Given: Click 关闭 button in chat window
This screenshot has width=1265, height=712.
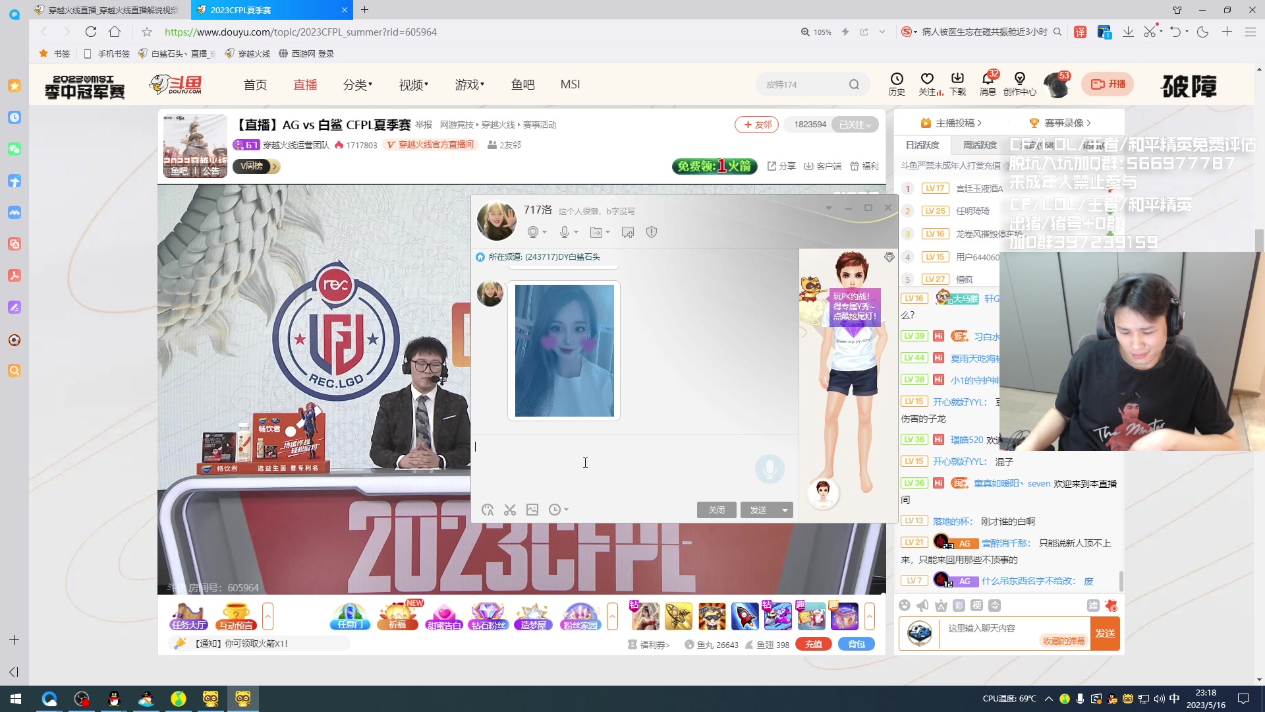Looking at the screenshot, I should point(717,510).
